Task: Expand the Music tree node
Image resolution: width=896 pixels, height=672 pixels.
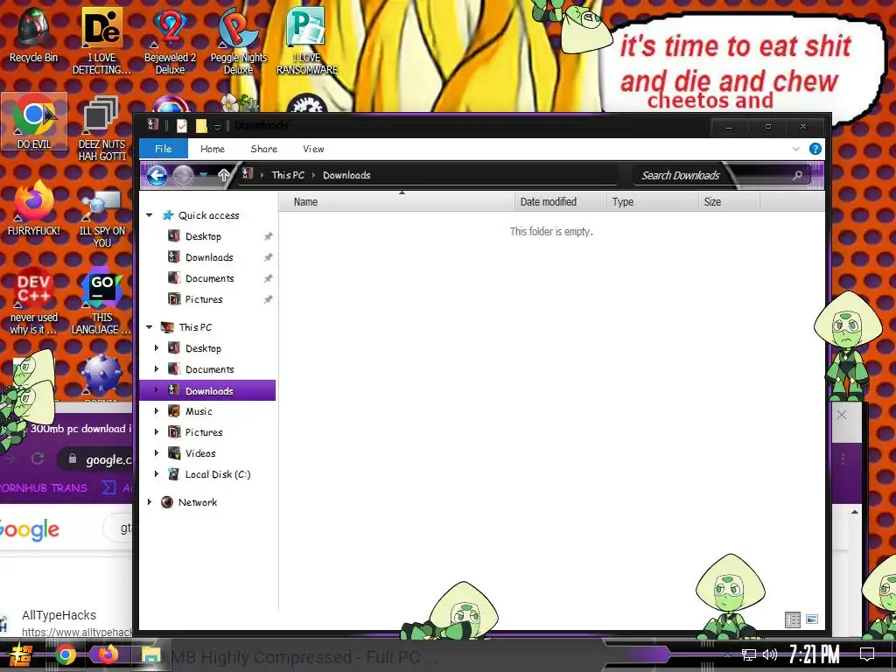Action: click(x=157, y=411)
